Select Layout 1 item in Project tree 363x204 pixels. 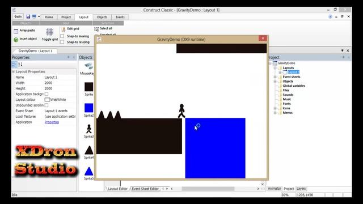(293, 72)
